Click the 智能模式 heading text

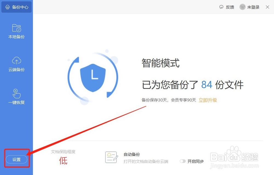(x=160, y=63)
